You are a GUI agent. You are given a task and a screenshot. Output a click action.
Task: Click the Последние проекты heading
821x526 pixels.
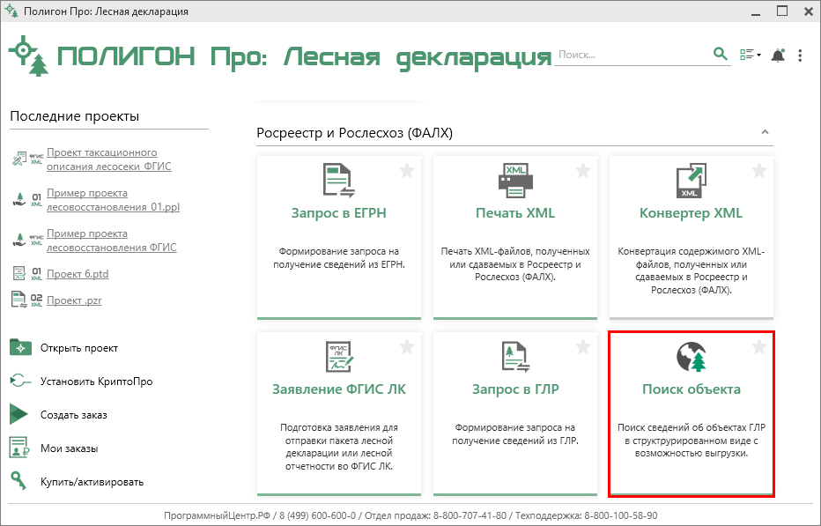[x=74, y=116]
